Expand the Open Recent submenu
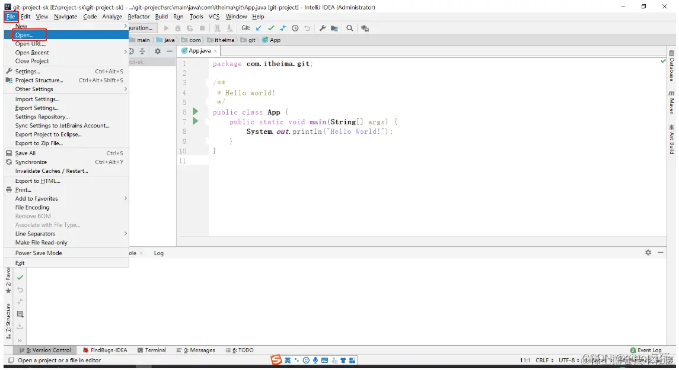 pyautogui.click(x=66, y=52)
